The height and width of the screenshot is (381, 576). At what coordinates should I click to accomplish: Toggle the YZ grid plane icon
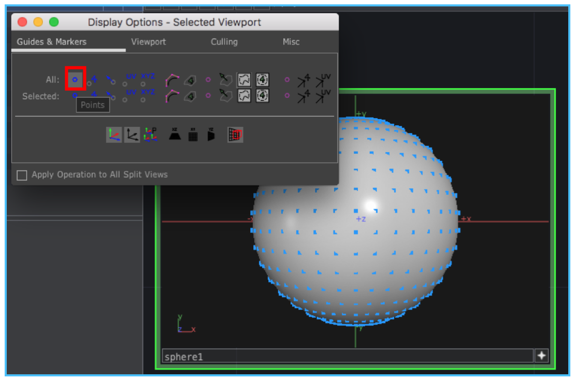(x=211, y=135)
